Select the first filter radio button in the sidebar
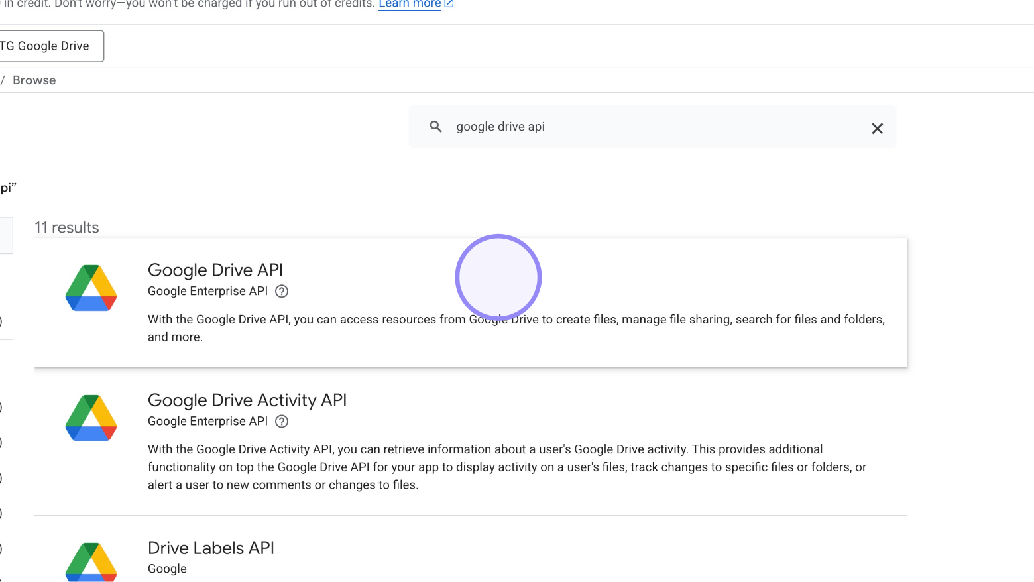Image resolution: width=1034 pixels, height=582 pixels. click(x=2, y=321)
